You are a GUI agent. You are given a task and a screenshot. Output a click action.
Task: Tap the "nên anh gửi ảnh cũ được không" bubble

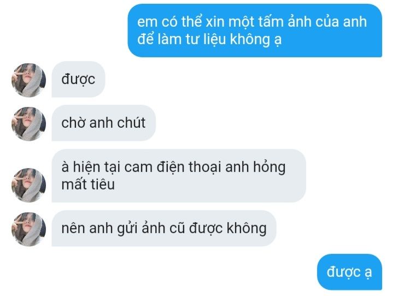click(x=164, y=228)
